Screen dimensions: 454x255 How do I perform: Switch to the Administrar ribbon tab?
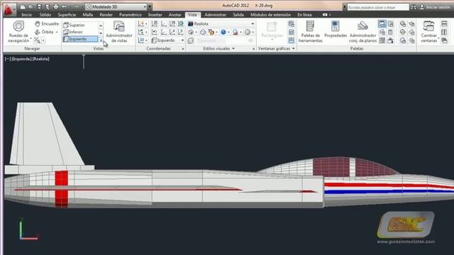coord(216,15)
